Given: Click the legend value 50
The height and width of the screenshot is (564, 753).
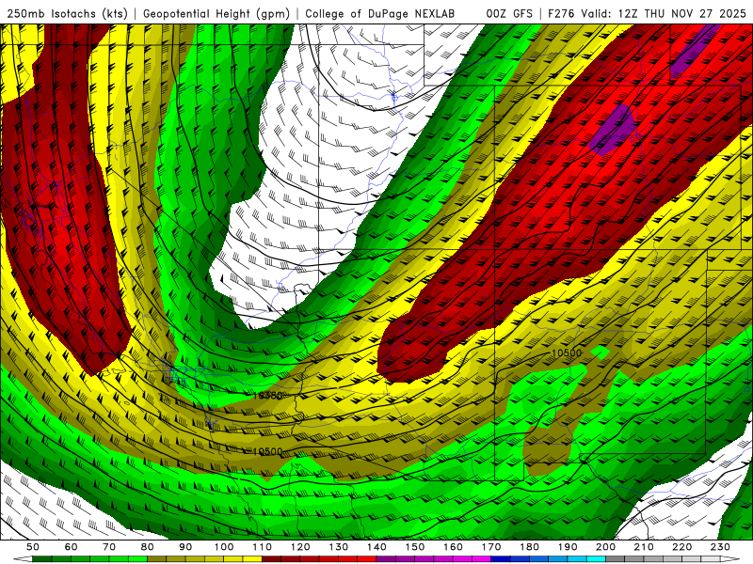Looking at the screenshot, I should (33, 547).
